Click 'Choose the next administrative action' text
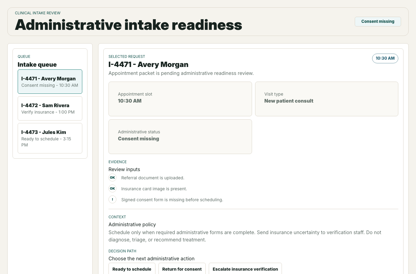The height and width of the screenshot is (274, 416). (151, 258)
